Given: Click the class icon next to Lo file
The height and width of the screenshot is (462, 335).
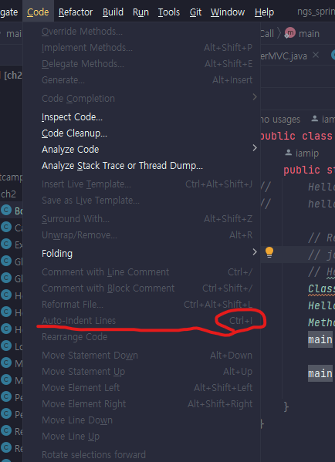Looking at the screenshot, I should point(5,346).
